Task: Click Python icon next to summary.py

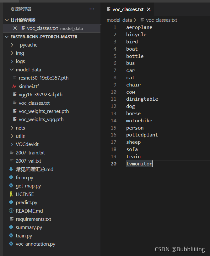Action: 11,227
